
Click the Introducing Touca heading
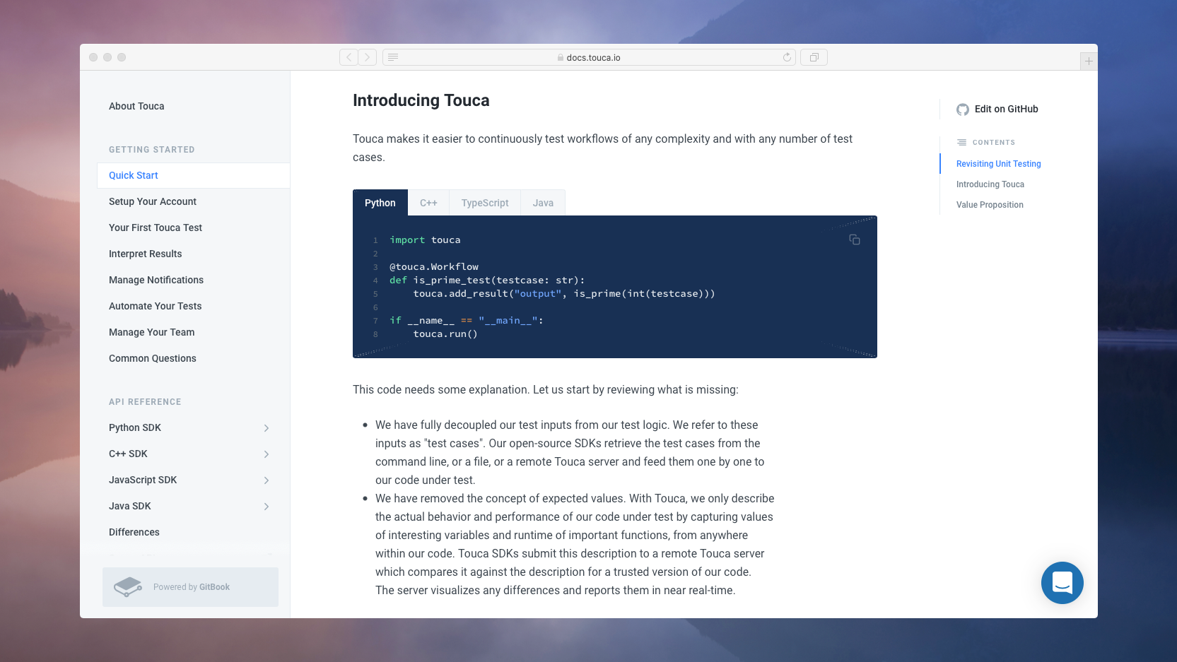[x=421, y=100]
